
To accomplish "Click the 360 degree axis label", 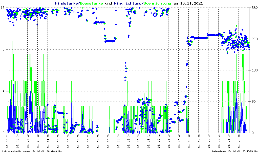I will point(254,8).
